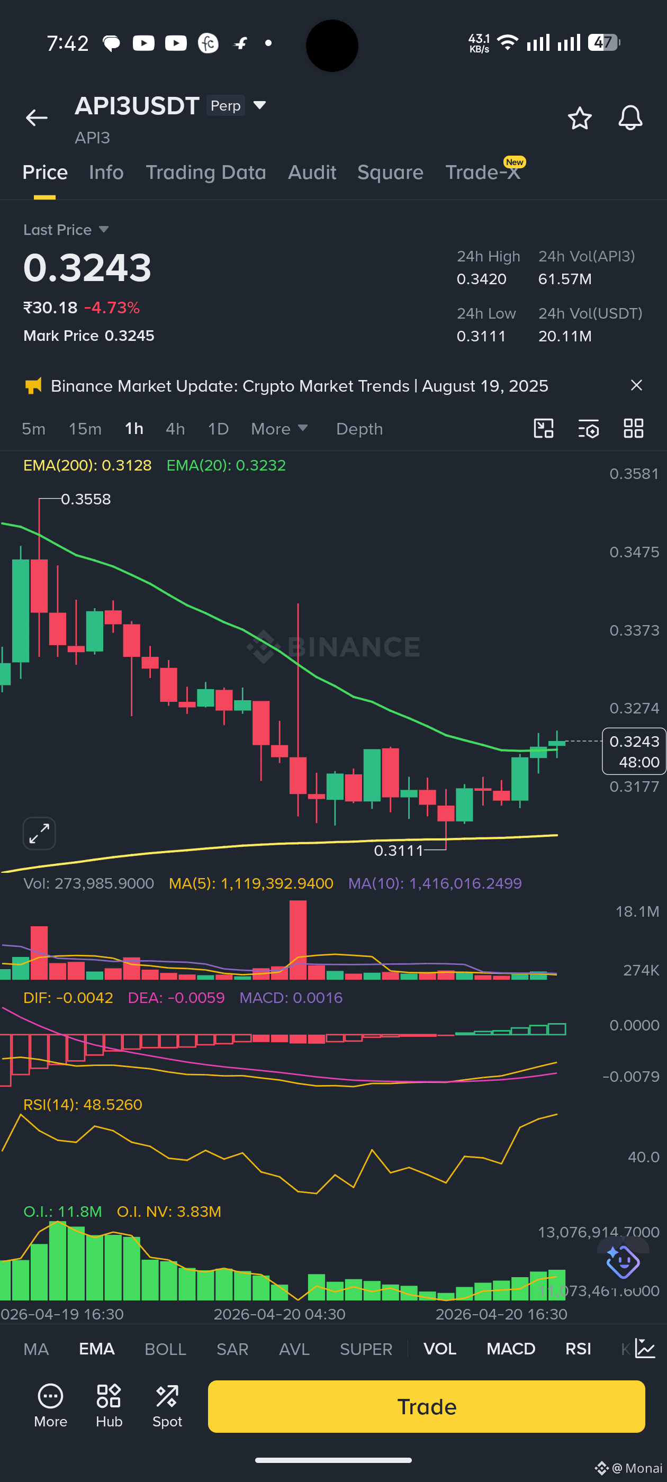Tap the back arrow icon

36,118
